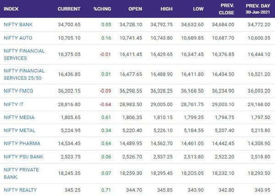Click the LOW column header

(x=198, y=9)
